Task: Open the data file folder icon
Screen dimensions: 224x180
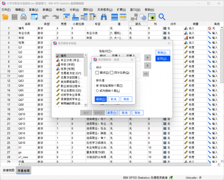Action: coord(5,17)
